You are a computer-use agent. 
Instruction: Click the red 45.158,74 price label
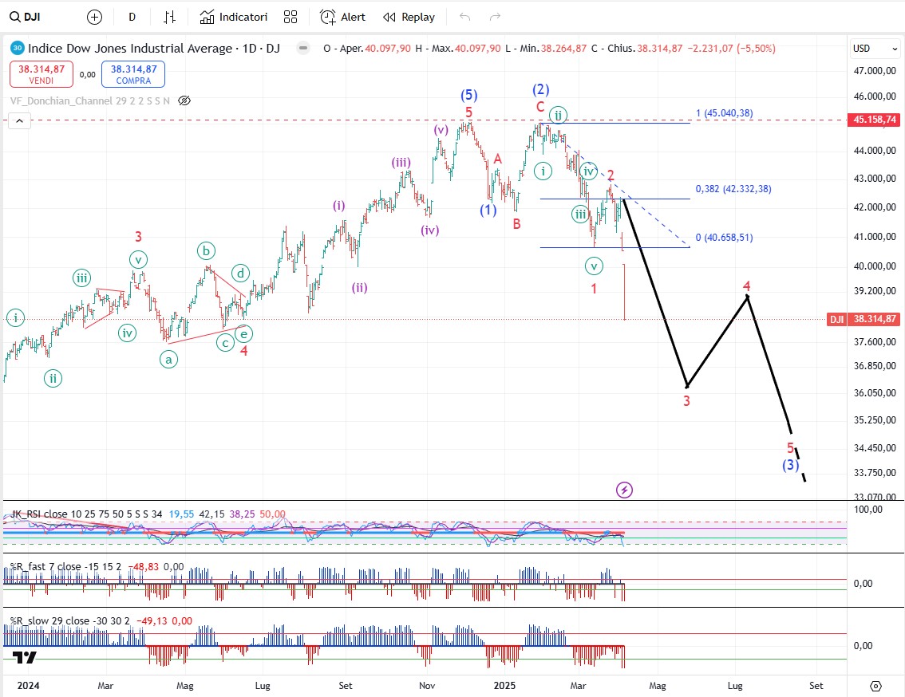coord(874,120)
